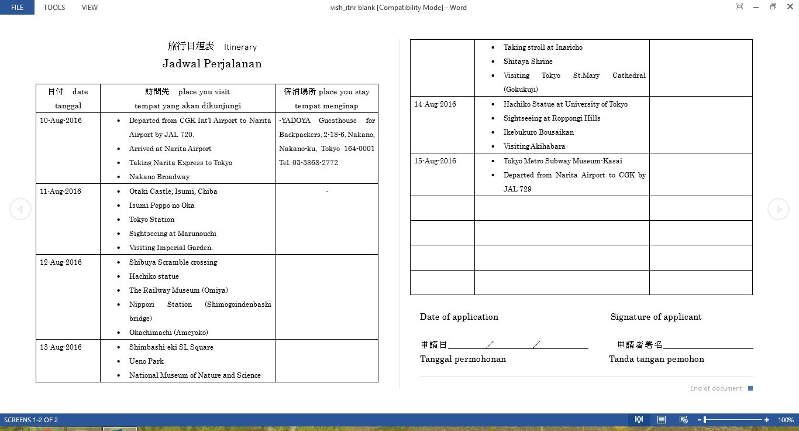Click the 申請者署名 signature line
799x431 pixels.
pyautogui.click(x=708, y=345)
